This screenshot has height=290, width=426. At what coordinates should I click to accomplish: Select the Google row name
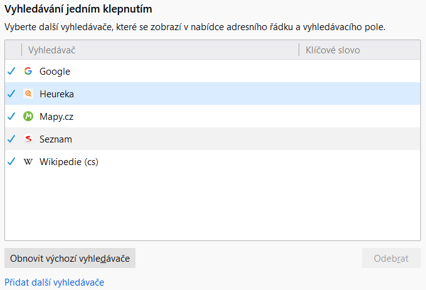[55, 72]
